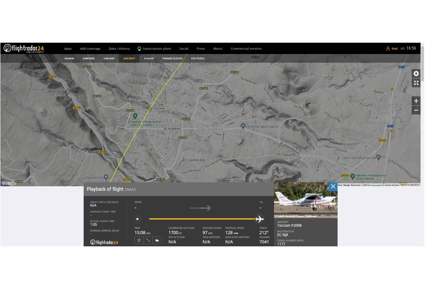Click the serial number 1177 value

281,244
